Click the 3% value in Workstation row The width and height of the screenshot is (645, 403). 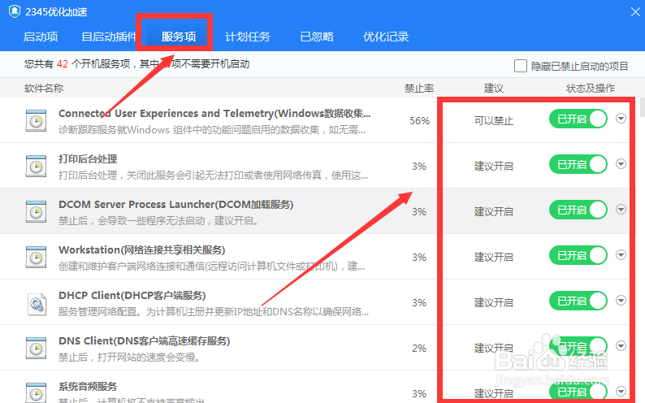(419, 258)
